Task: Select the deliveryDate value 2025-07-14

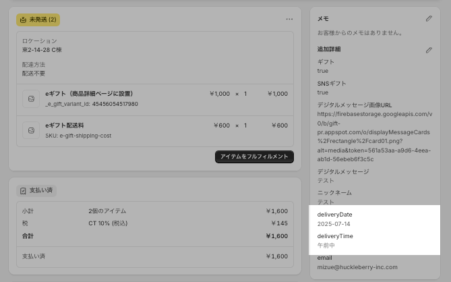Action: point(335,224)
